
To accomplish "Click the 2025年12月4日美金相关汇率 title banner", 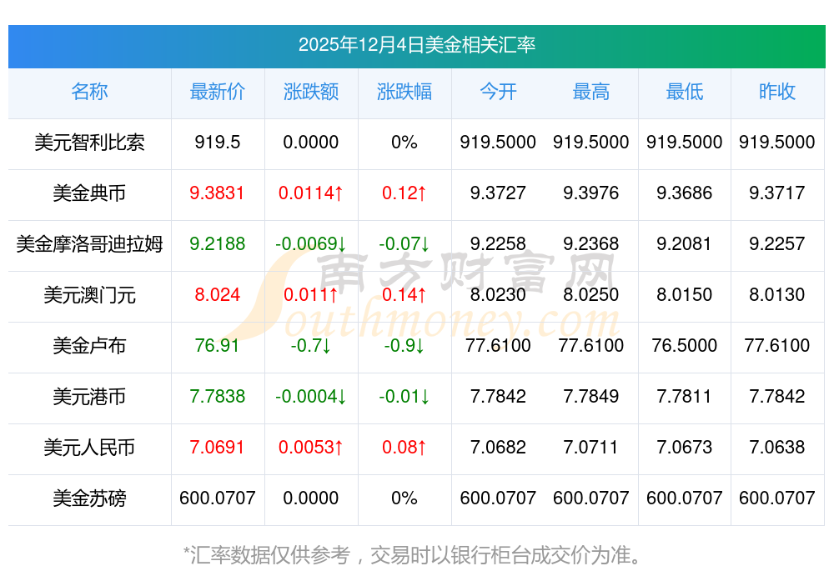I will [x=416, y=45].
